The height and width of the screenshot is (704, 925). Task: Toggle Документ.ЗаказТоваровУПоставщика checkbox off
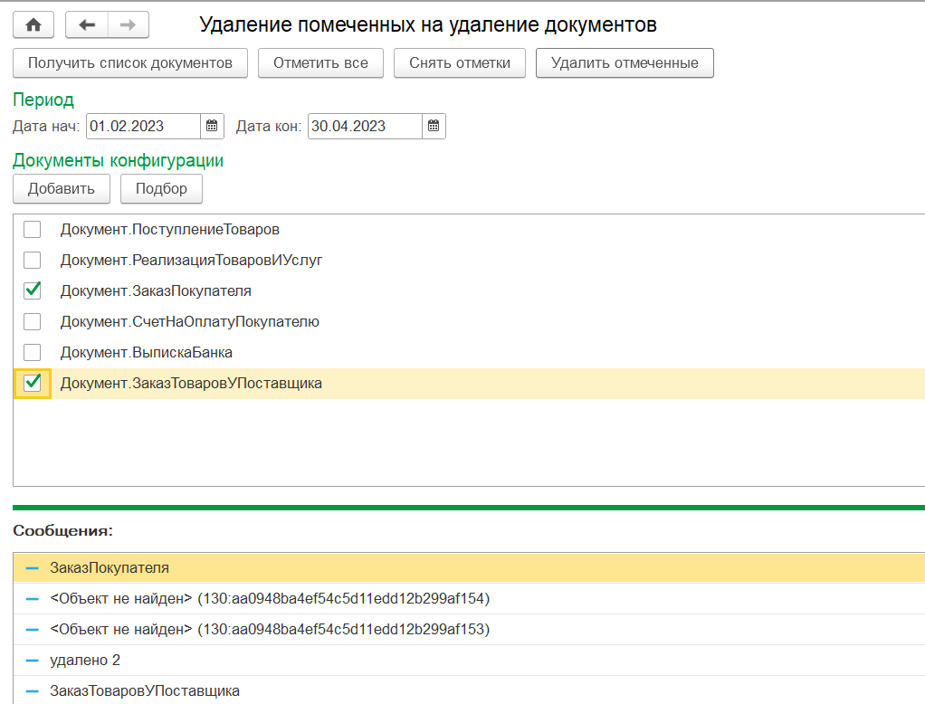click(33, 383)
